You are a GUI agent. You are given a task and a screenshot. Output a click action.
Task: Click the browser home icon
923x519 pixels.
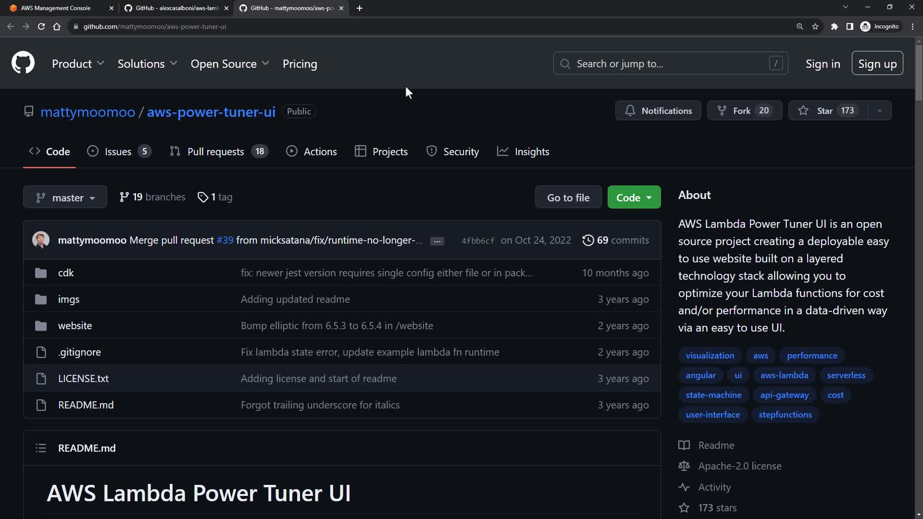(57, 26)
